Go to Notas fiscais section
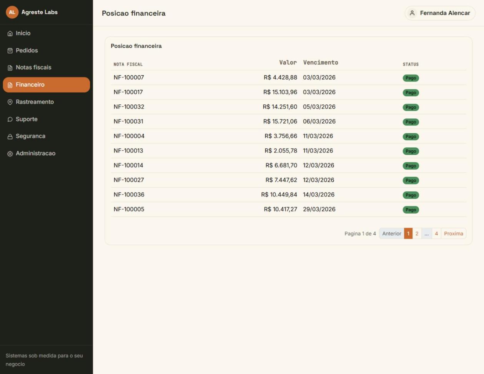Viewport: 484px width, 374px height. (46, 68)
